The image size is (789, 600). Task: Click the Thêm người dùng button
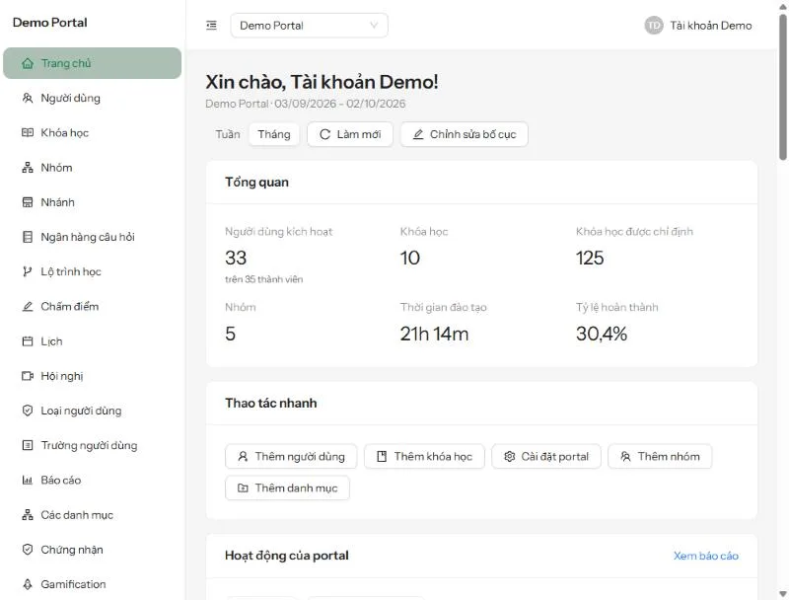(x=291, y=457)
